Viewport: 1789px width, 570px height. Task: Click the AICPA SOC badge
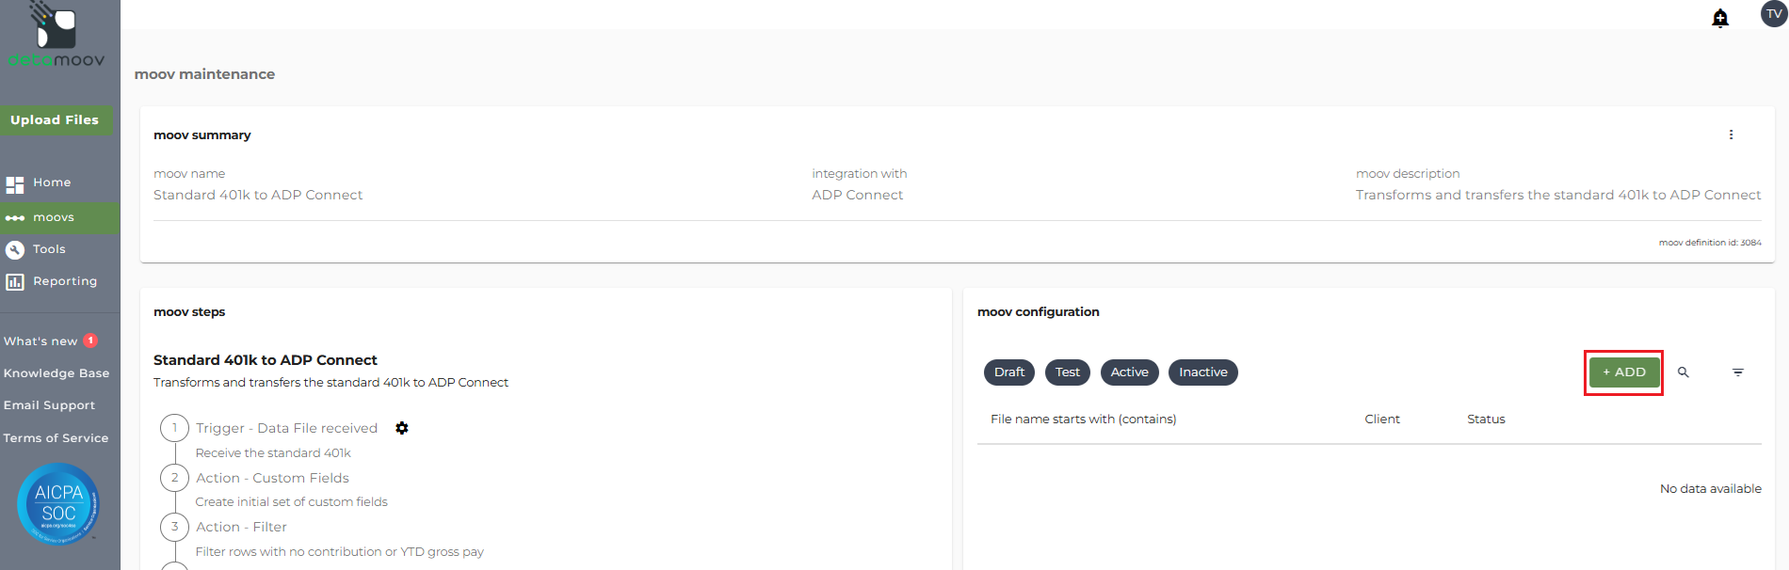58,504
